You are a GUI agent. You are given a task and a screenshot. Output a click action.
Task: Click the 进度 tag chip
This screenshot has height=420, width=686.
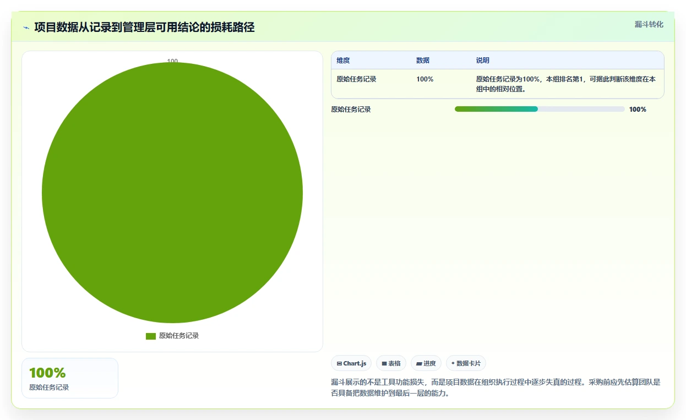point(426,363)
